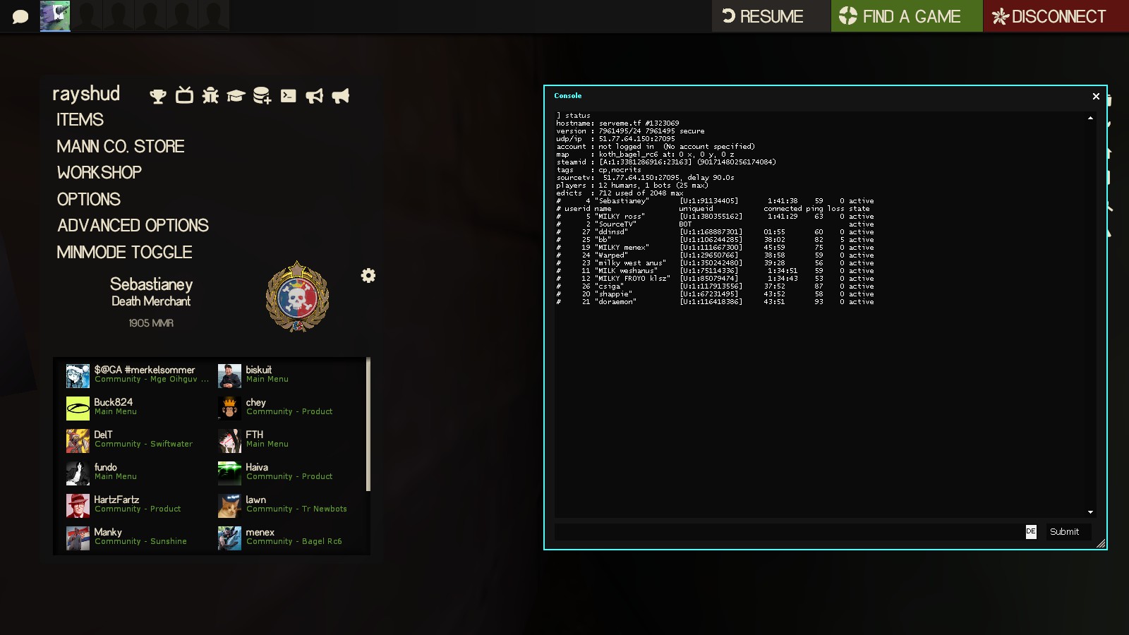
Task: Click the solid megaphone icon
Action: pos(340,96)
